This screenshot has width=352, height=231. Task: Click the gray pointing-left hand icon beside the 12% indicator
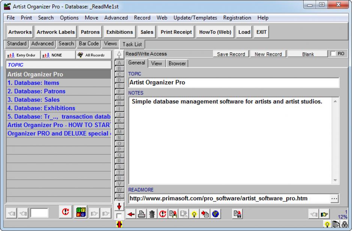313,215
